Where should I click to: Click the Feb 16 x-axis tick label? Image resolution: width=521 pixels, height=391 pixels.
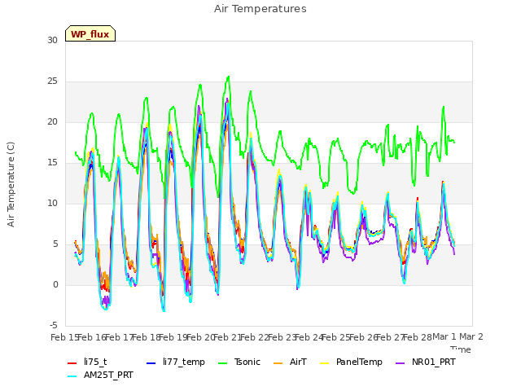[x=92, y=337]
